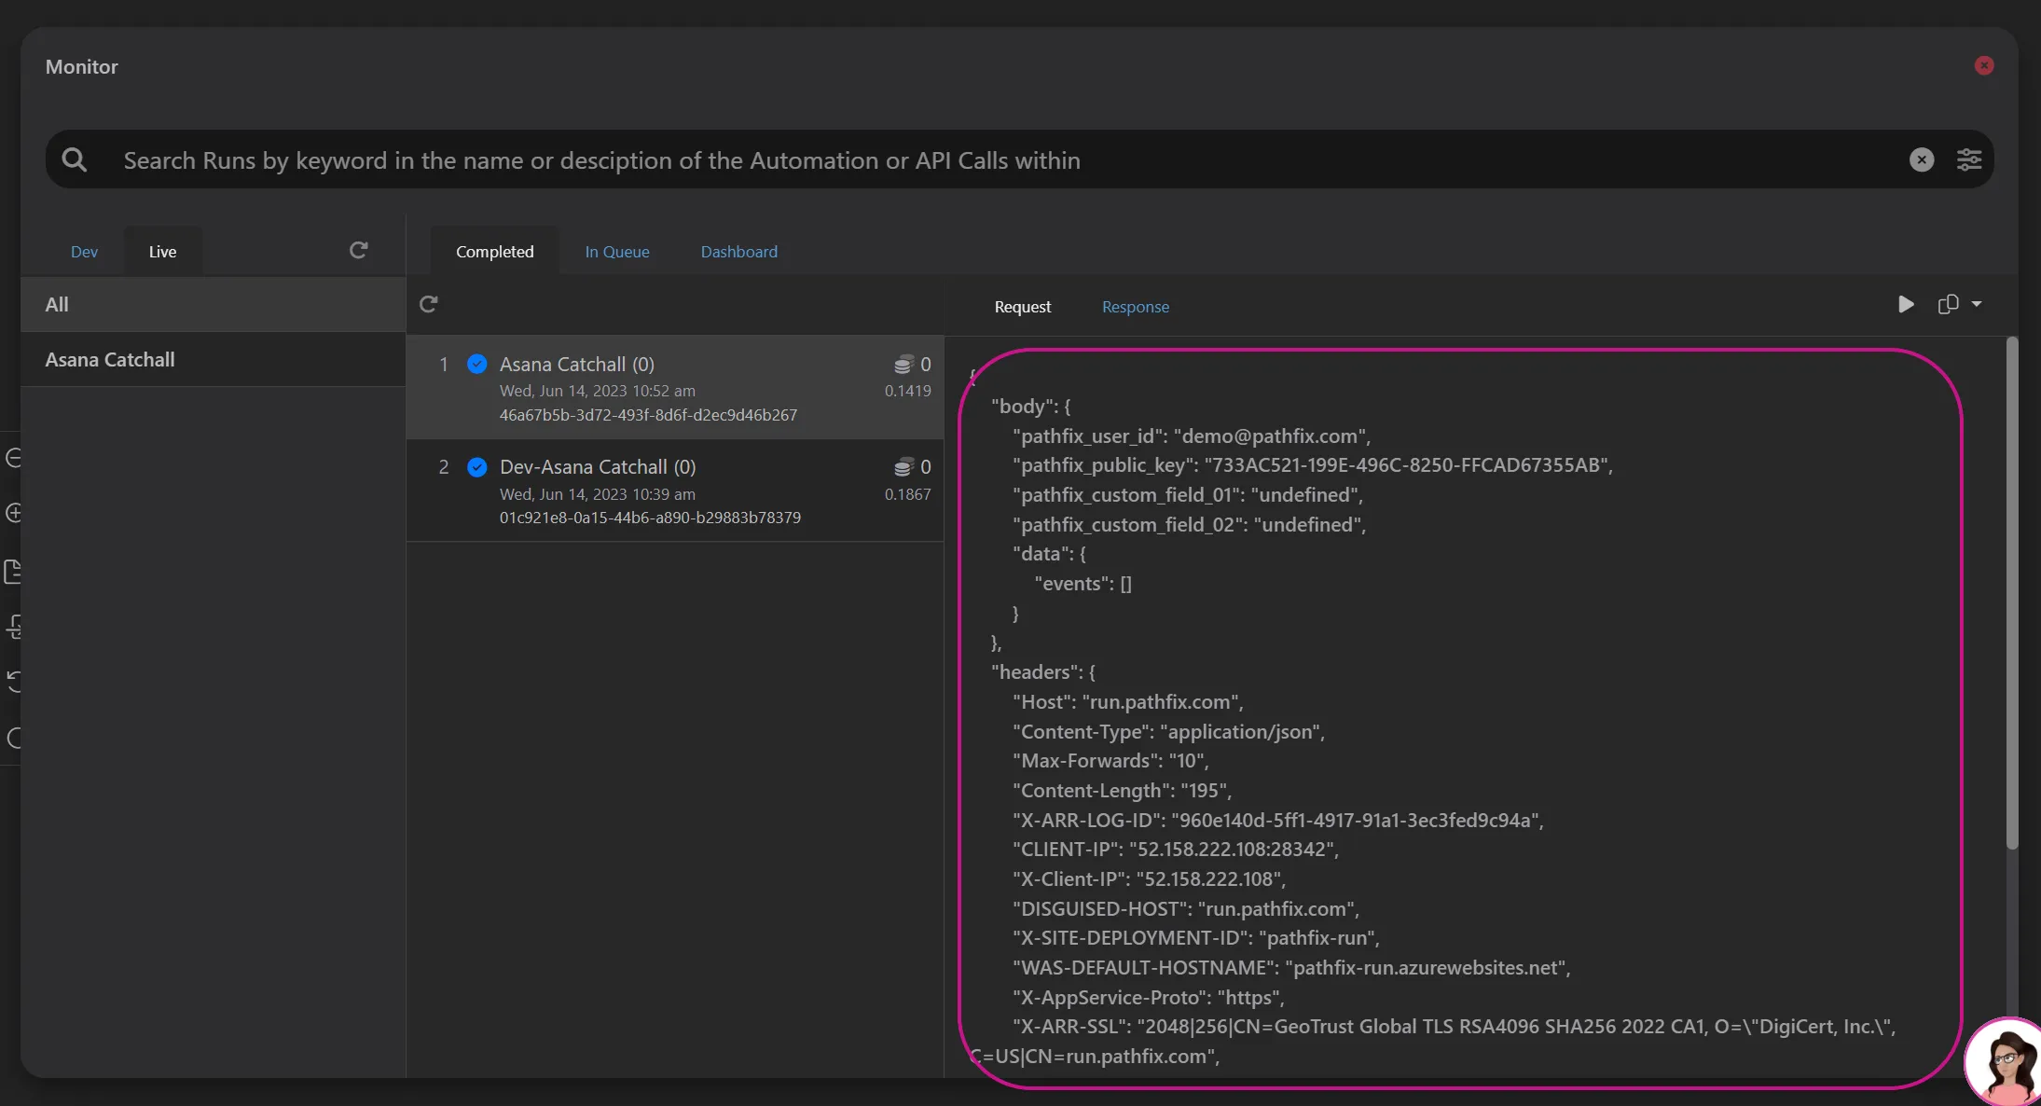This screenshot has width=2041, height=1106.
Task: Show the Response payload tab
Action: point(1135,307)
